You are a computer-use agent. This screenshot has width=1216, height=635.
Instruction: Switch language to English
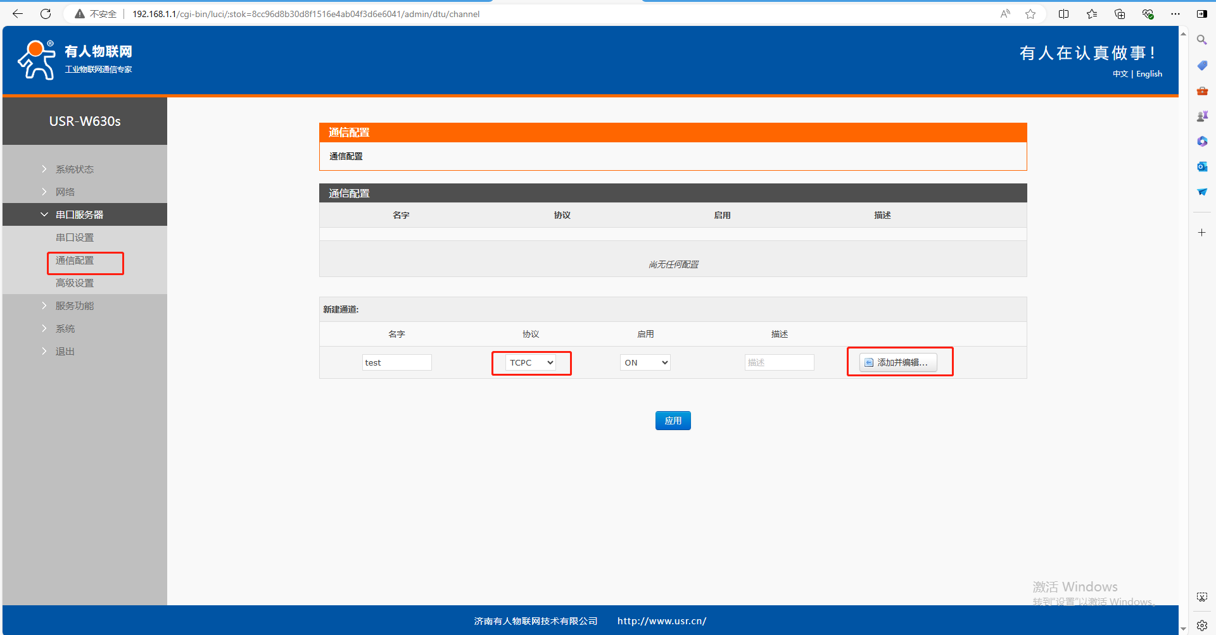(1149, 74)
